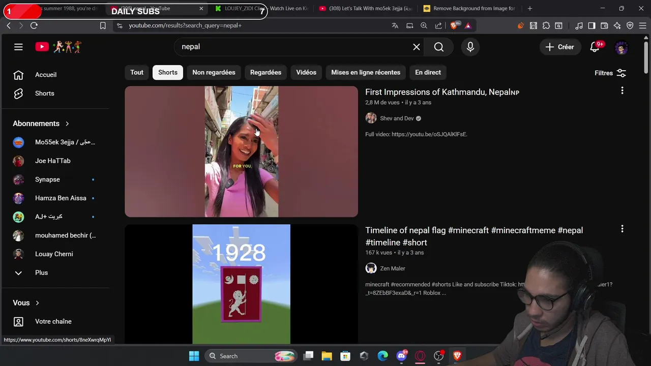Click the browser address bar URL
Image resolution: width=651 pixels, height=366 pixels.
pos(185,25)
